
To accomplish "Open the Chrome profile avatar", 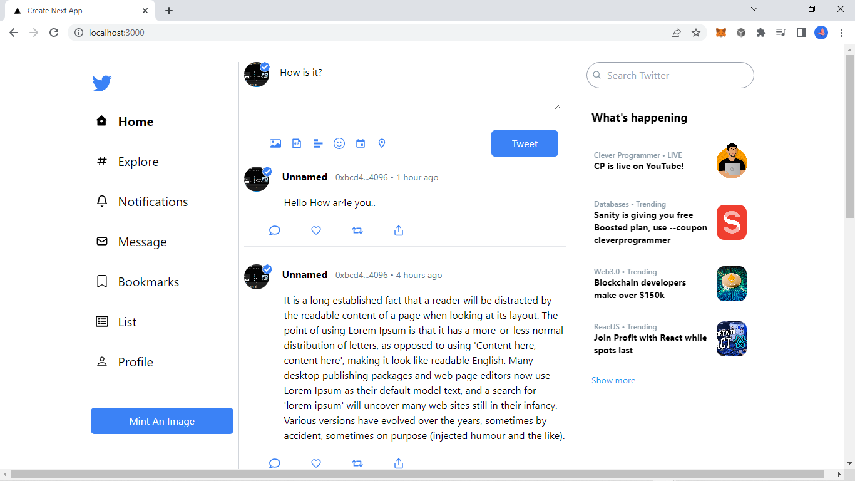I will pyautogui.click(x=821, y=33).
